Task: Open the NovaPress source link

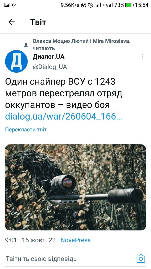Action: click(x=75, y=240)
